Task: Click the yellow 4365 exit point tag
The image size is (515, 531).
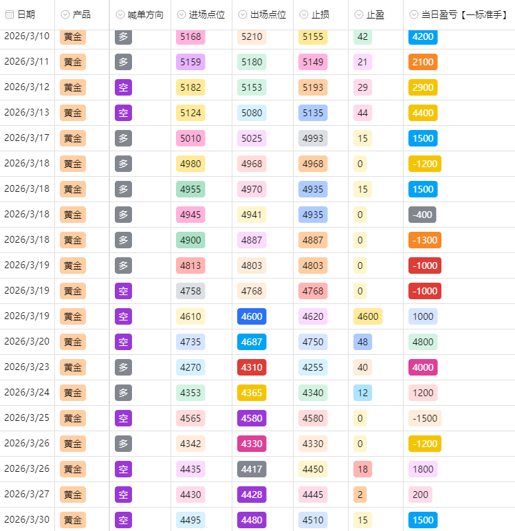Action: pyautogui.click(x=252, y=393)
